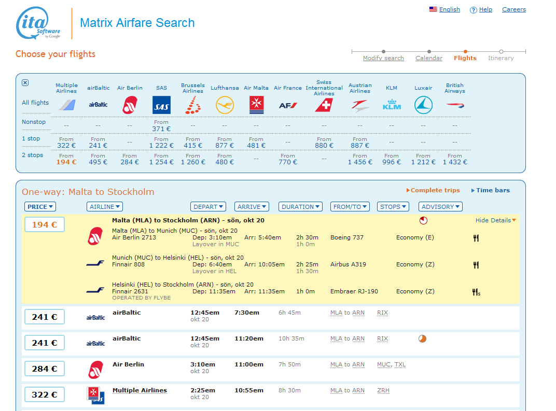This screenshot has width=556, height=411.
Task: Go to the Calendar step
Action: click(429, 58)
